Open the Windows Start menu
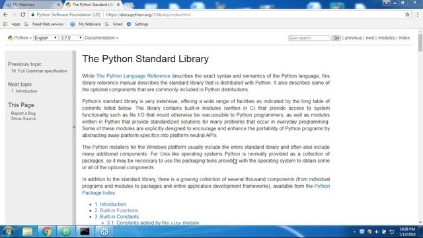 8,231
